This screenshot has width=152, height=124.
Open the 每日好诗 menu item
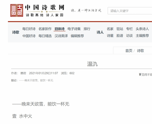pyautogui.click(x=29, y=29)
